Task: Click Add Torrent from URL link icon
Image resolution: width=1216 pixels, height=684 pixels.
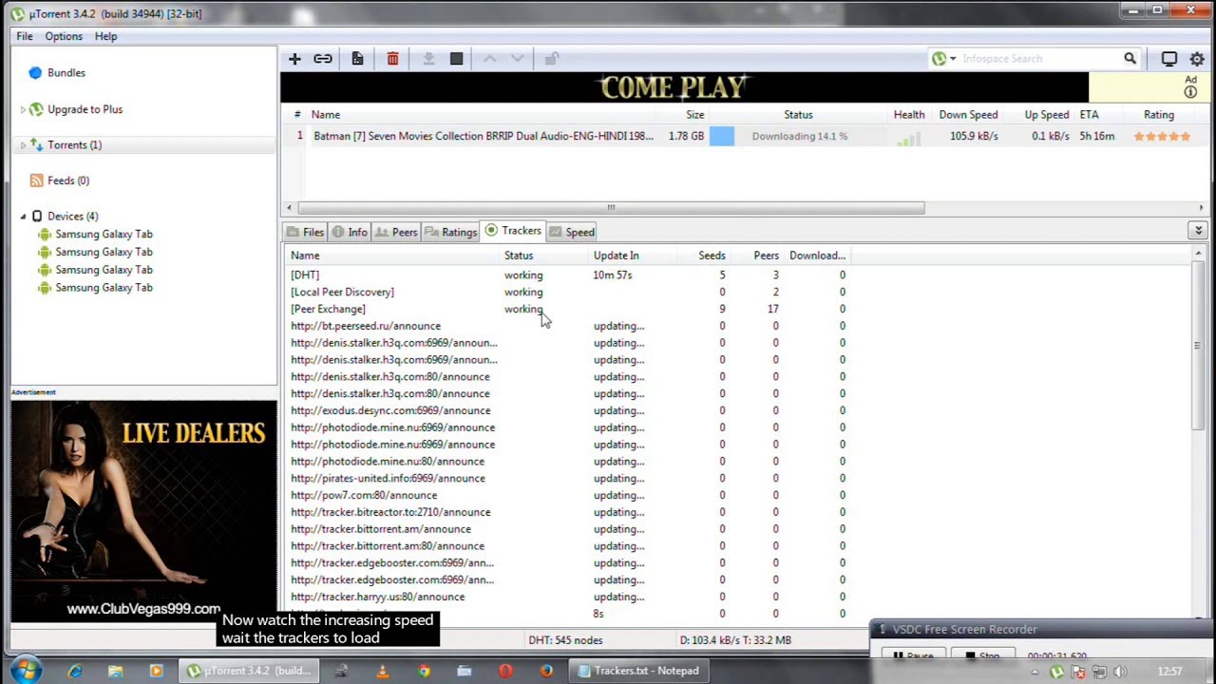Action: (x=323, y=59)
